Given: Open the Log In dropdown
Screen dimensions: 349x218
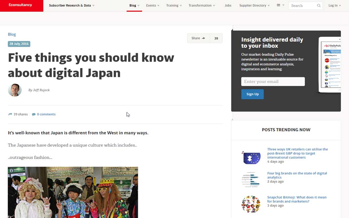Looking at the screenshot, I should [x=335, y=6].
